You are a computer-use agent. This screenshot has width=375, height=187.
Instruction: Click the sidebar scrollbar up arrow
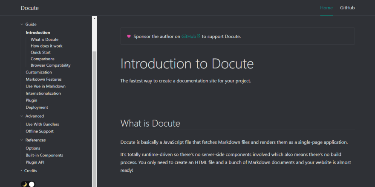tap(95, 18)
